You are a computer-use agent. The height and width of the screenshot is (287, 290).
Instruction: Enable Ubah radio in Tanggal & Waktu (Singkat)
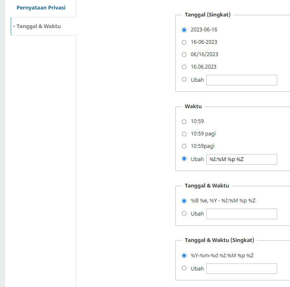pos(184,268)
